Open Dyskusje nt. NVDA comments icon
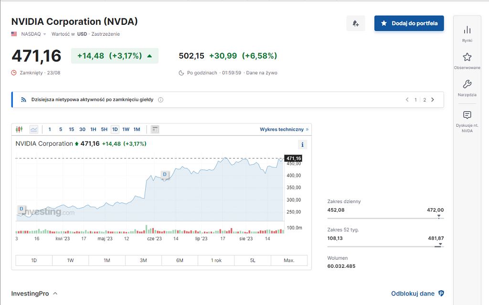This screenshot has height=305, width=489. (x=467, y=115)
